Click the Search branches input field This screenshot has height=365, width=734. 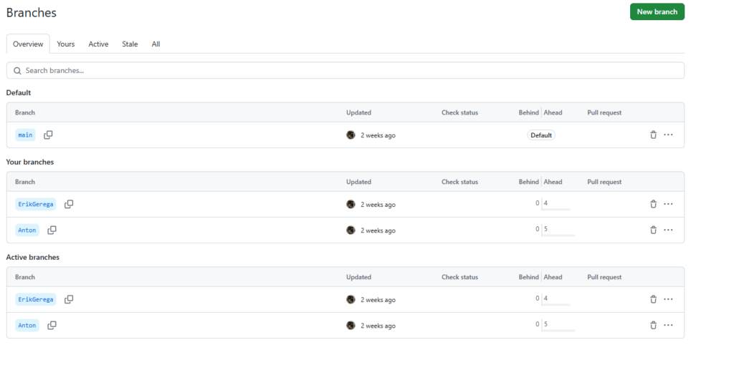345,71
